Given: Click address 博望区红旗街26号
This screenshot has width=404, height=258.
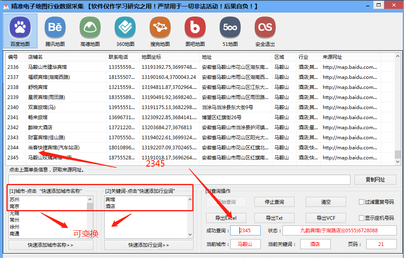Looking at the screenshot, I should (222, 117).
